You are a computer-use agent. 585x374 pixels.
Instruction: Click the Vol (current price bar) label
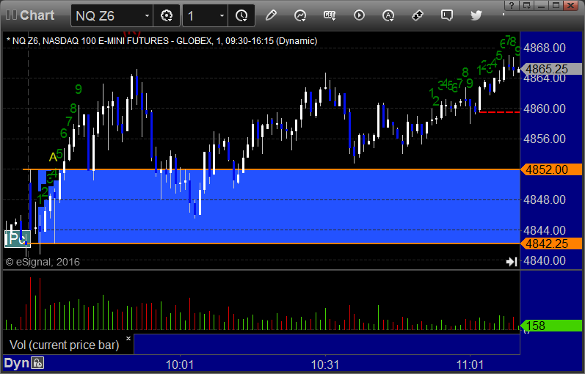[x=64, y=345]
